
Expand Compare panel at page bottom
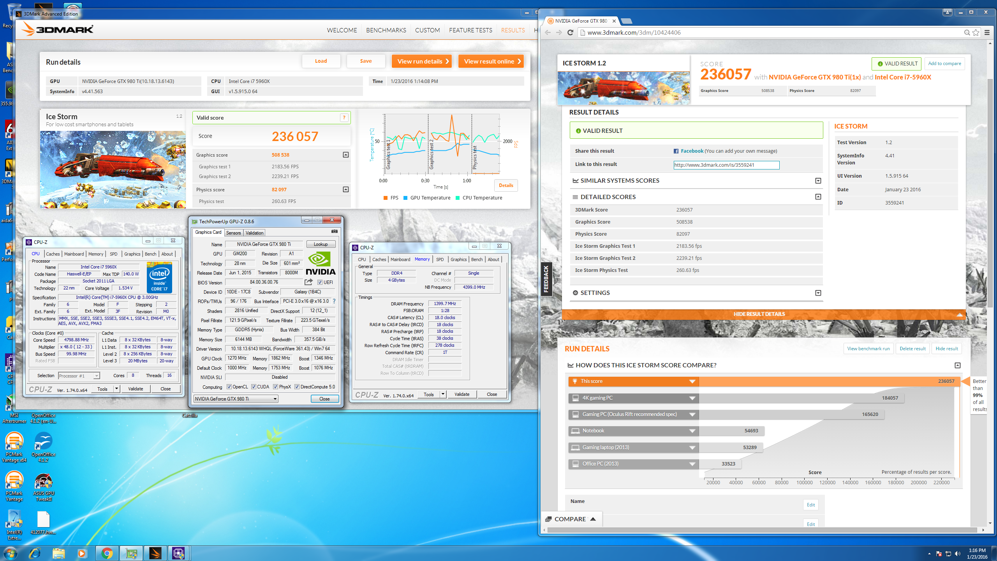[571, 519]
